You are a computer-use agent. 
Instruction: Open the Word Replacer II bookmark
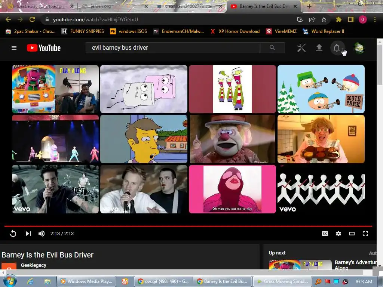[x=324, y=31]
